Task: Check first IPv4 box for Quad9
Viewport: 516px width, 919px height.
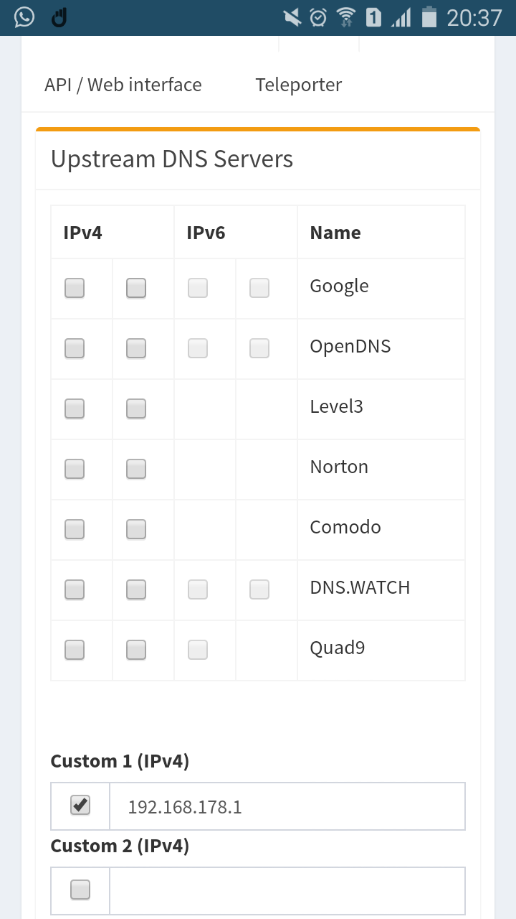Action: click(75, 650)
